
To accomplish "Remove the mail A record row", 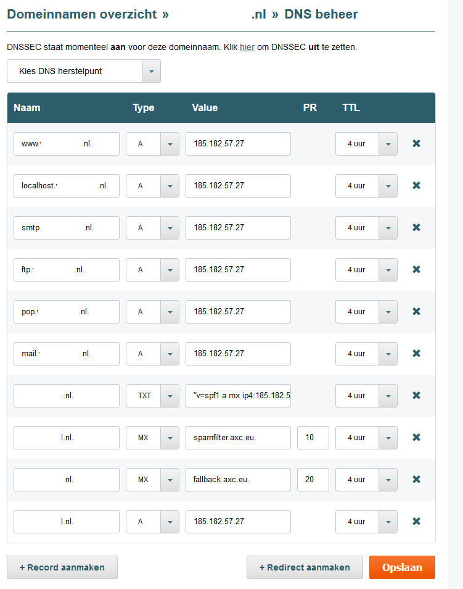I will click(x=416, y=353).
